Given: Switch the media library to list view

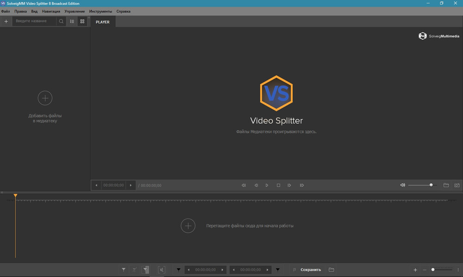Looking at the screenshot, I should click(72, 21).
